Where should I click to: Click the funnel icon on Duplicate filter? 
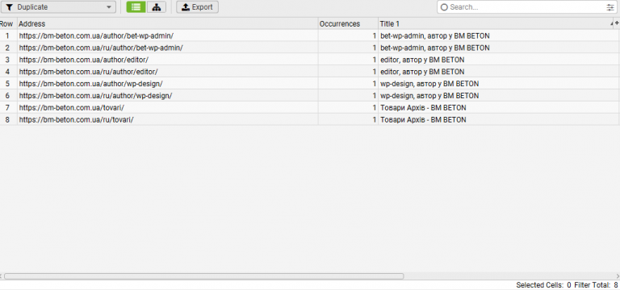10,7
